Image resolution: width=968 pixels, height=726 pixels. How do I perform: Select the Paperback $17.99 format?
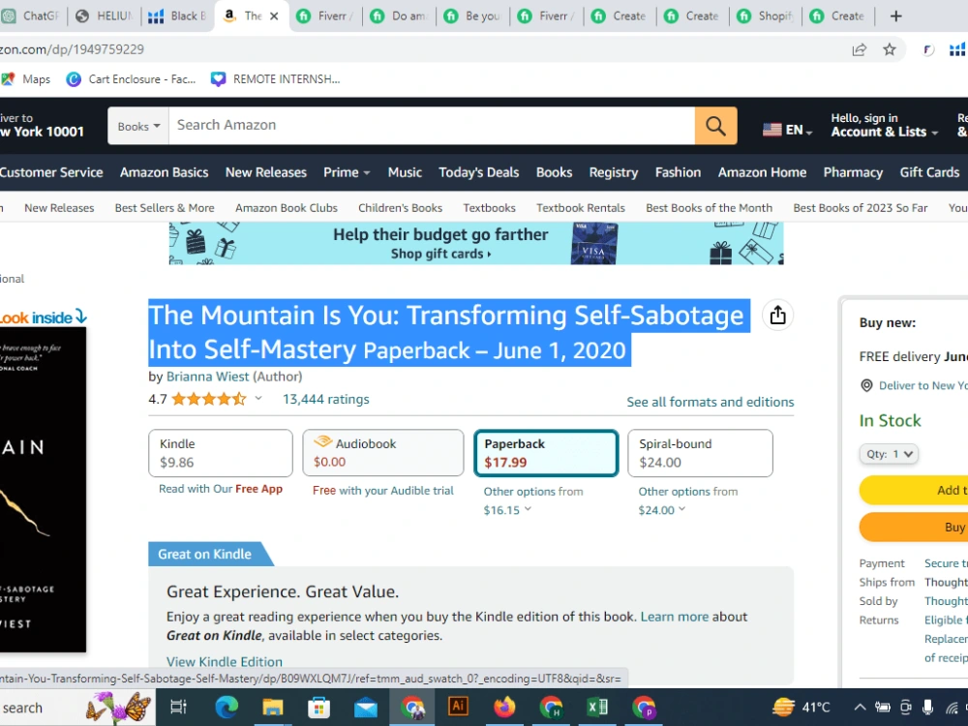point(546,453)
